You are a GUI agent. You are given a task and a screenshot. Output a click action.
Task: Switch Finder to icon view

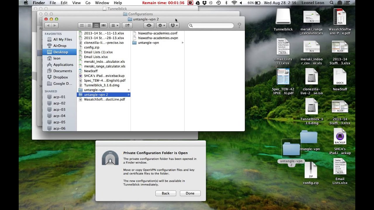(x=82, y=26)
